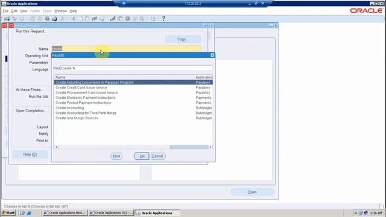Click the show desktop quick launch icon
The height and width of the screenshot is (217, 386).
[x=22, y=213]
